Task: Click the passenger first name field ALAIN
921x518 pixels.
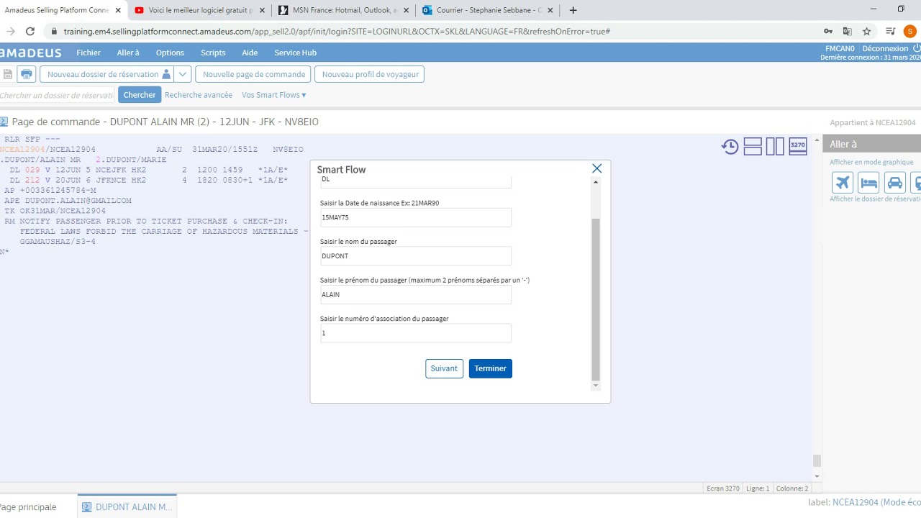Action: pos(416,294)
